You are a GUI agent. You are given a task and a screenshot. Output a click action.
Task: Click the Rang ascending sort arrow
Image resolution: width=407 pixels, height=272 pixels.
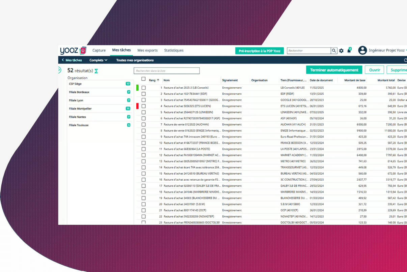click(158, 80)
